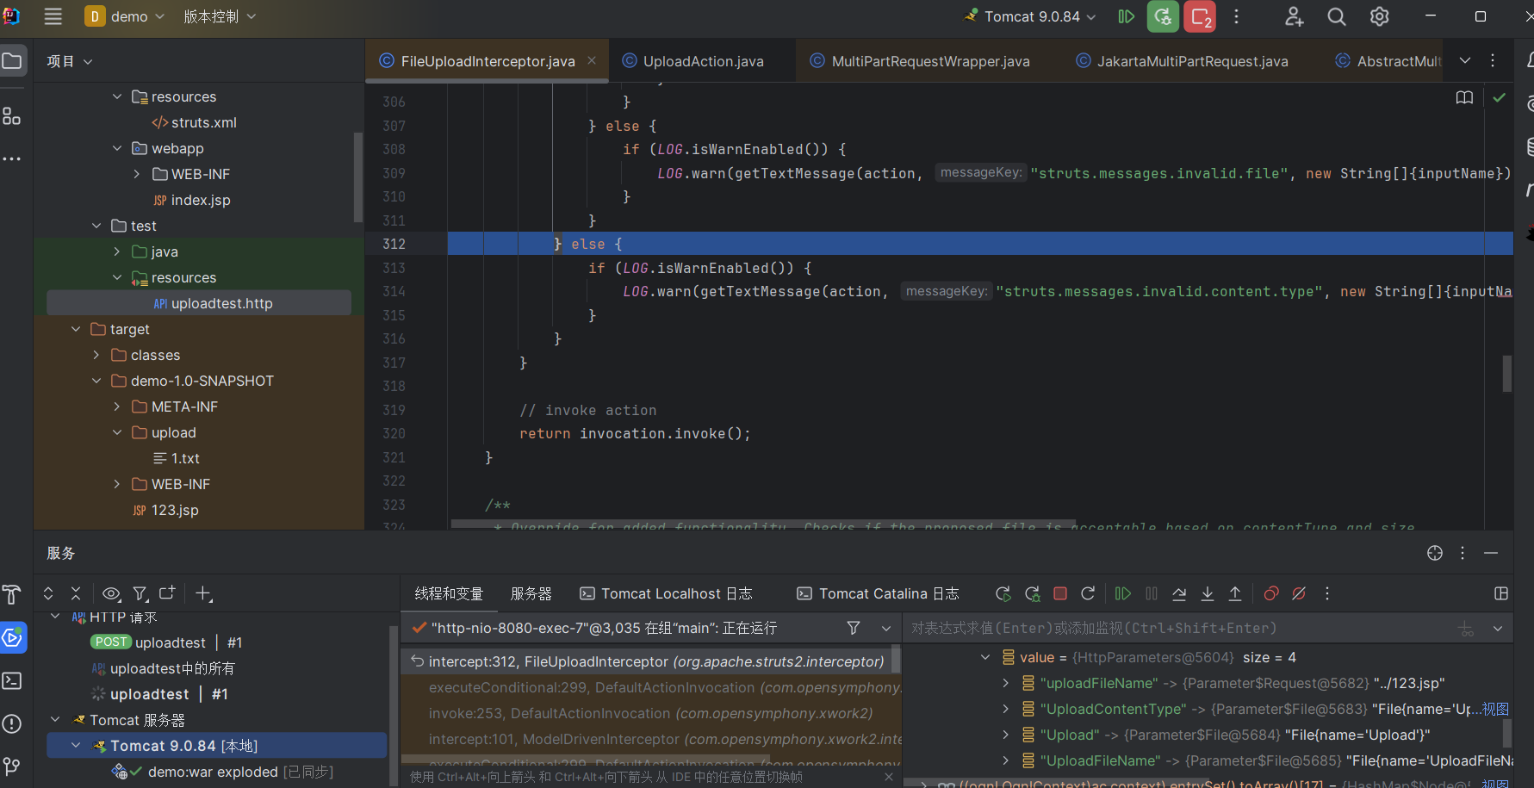Click the editor vertical scrollbar thumb

(1507, 373)
